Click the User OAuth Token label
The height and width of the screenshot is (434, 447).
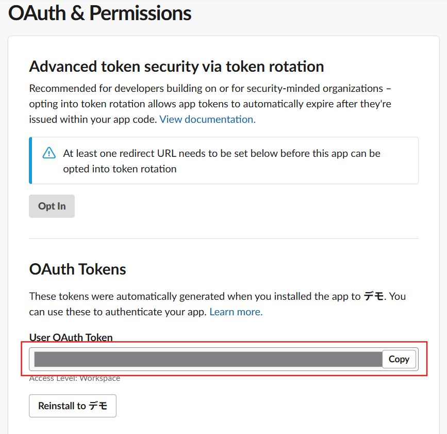[x=71, y=338]
